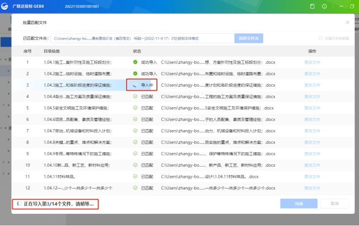
Task: Click the 状态 column header
Action: pos(137,51)
